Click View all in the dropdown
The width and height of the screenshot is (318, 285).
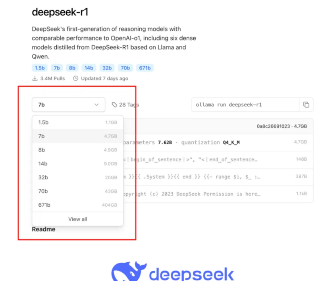click(x=78, y=219)
